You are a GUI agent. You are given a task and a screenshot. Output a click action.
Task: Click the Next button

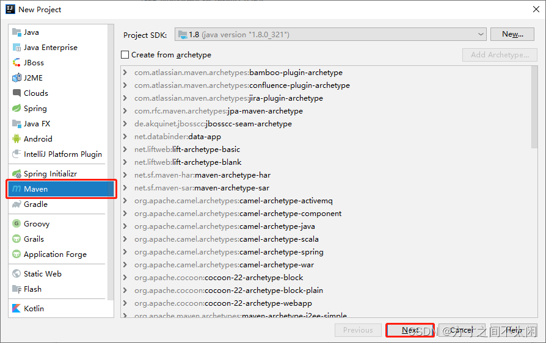click(x=410, y=330)
